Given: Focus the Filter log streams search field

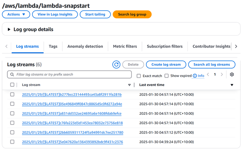Looking at the screenshot, I should pos(70,75).
